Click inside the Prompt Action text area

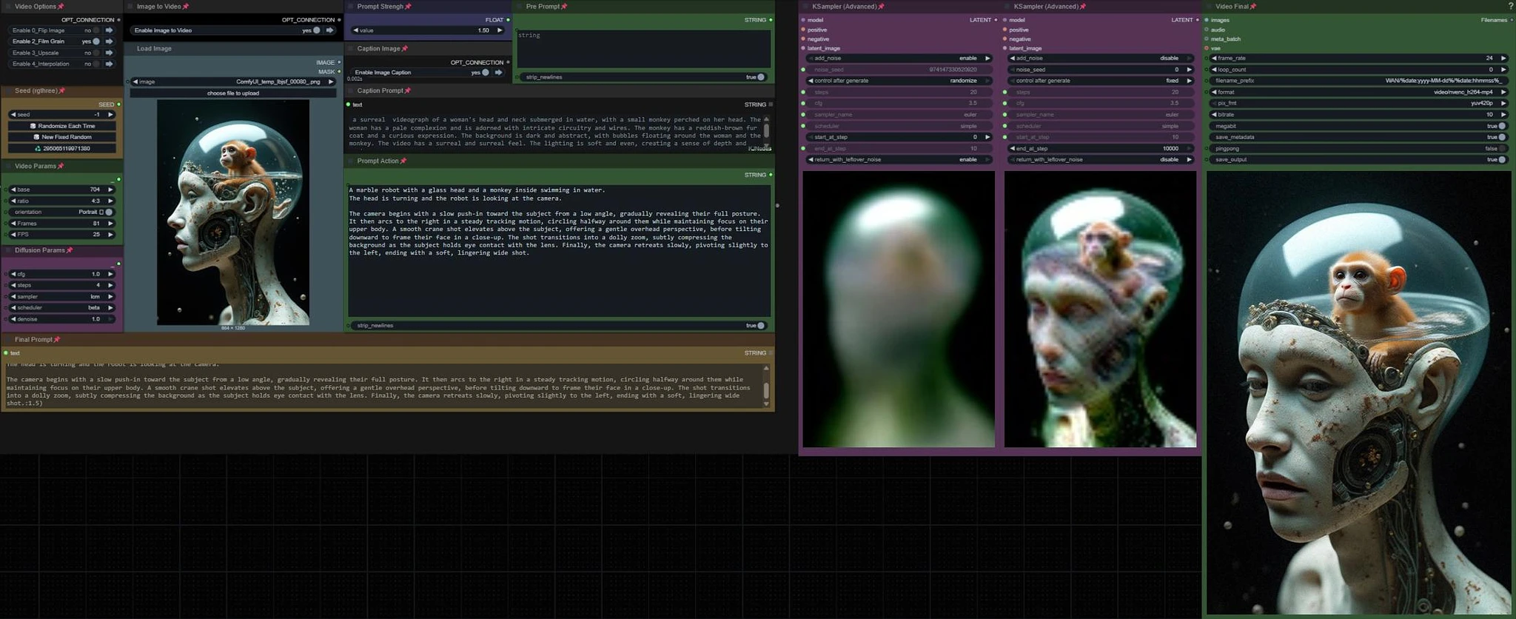pyautogui.click(x=559, y=250)
